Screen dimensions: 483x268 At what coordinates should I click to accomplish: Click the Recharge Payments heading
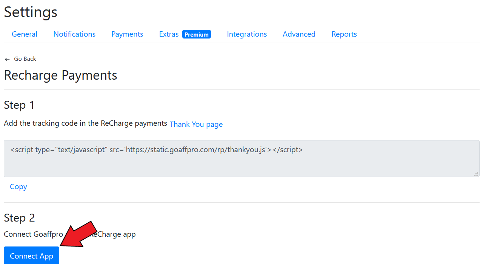[60, 75]
